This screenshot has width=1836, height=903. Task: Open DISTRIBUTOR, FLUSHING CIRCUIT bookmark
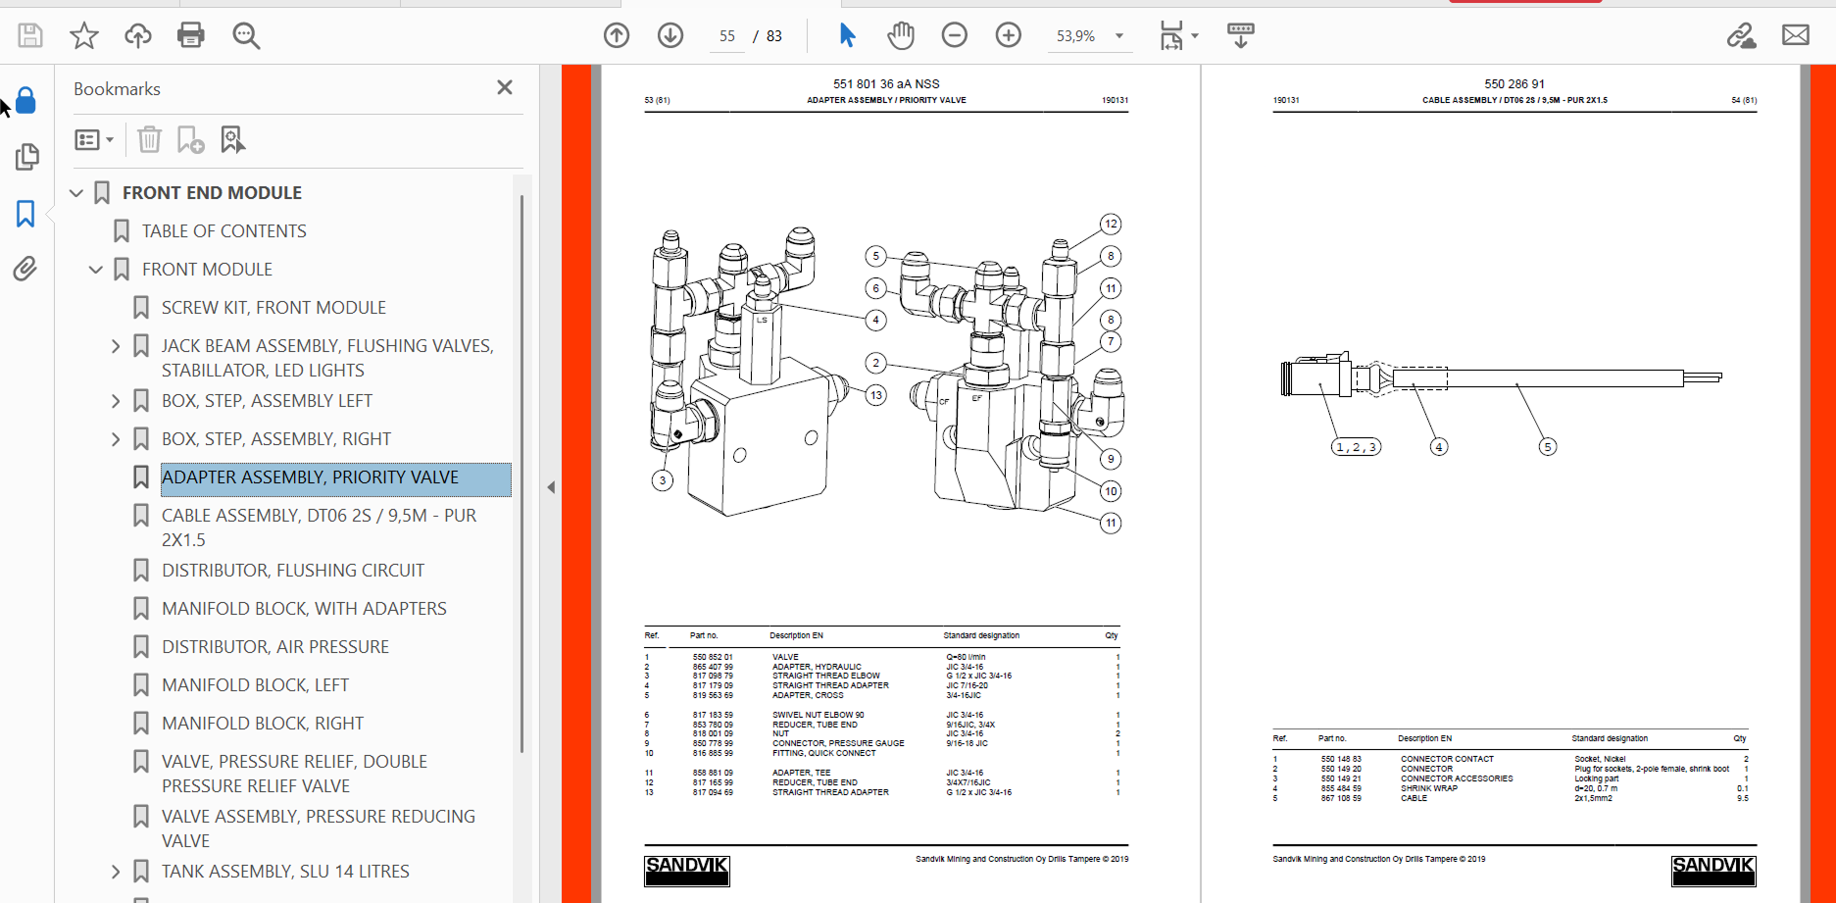pyautogui.click(x=293, y=571)
